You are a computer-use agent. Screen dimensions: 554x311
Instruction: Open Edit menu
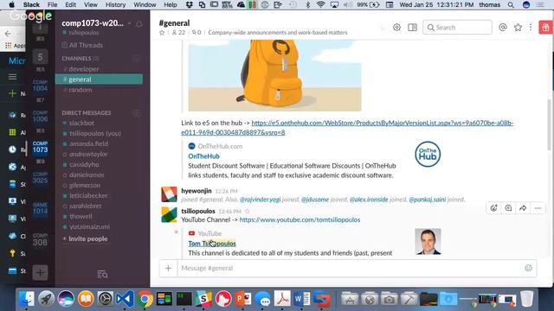[x=71, y=4]
